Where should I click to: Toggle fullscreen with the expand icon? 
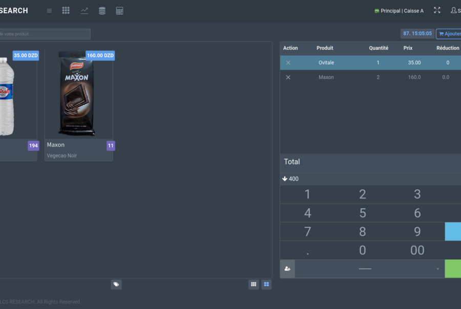(437, 10)
